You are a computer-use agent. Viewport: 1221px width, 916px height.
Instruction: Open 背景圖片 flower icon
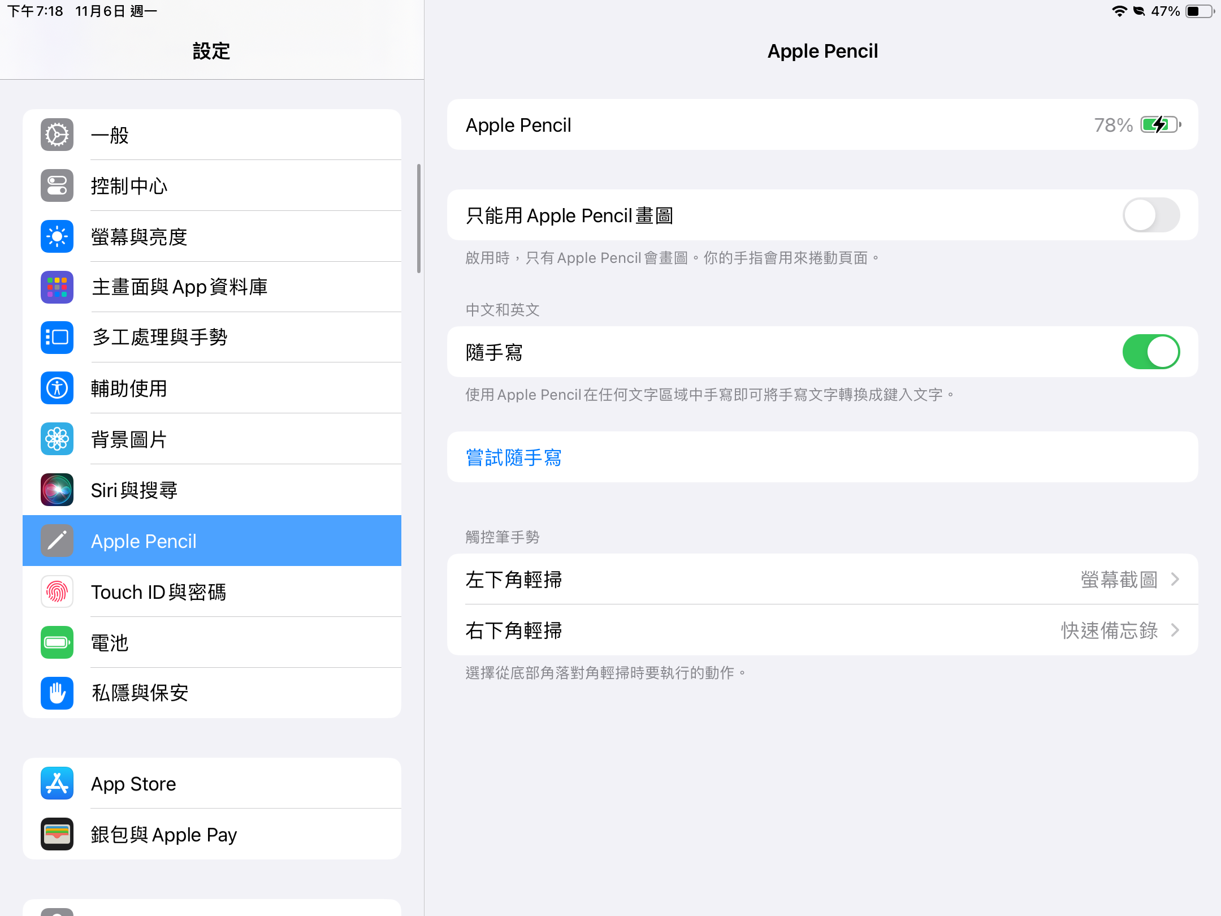[x=57, y=439]
